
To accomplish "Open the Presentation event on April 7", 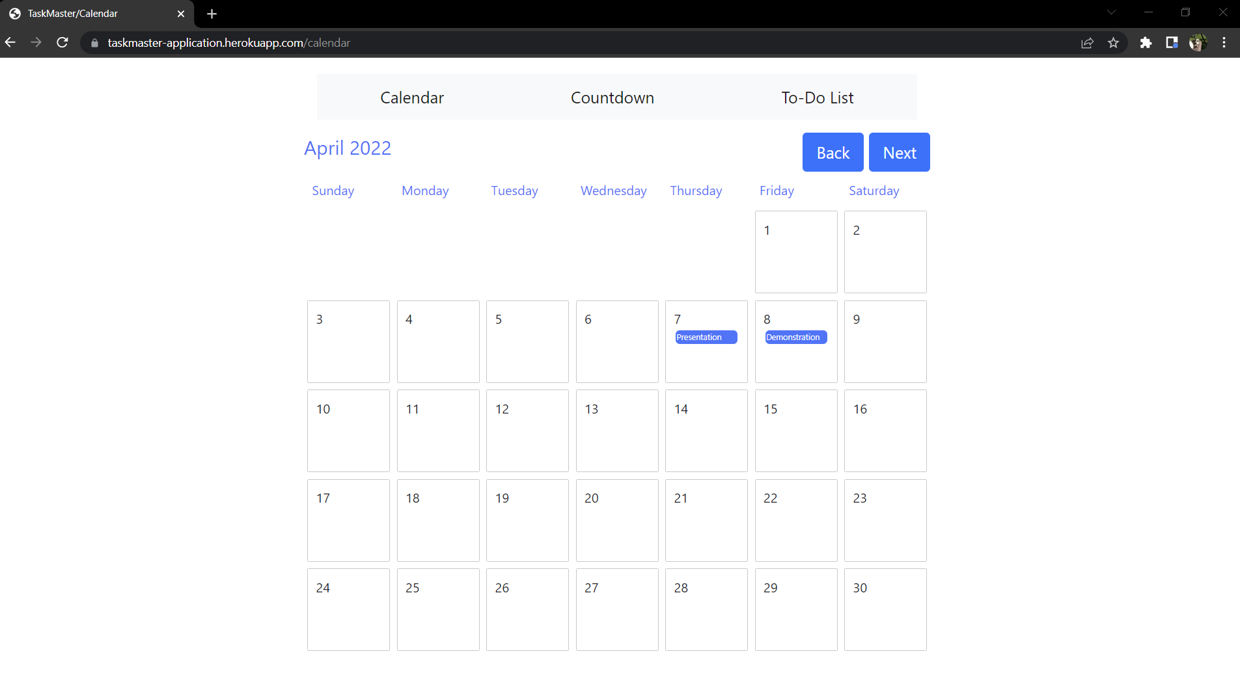I will [706, 337].
